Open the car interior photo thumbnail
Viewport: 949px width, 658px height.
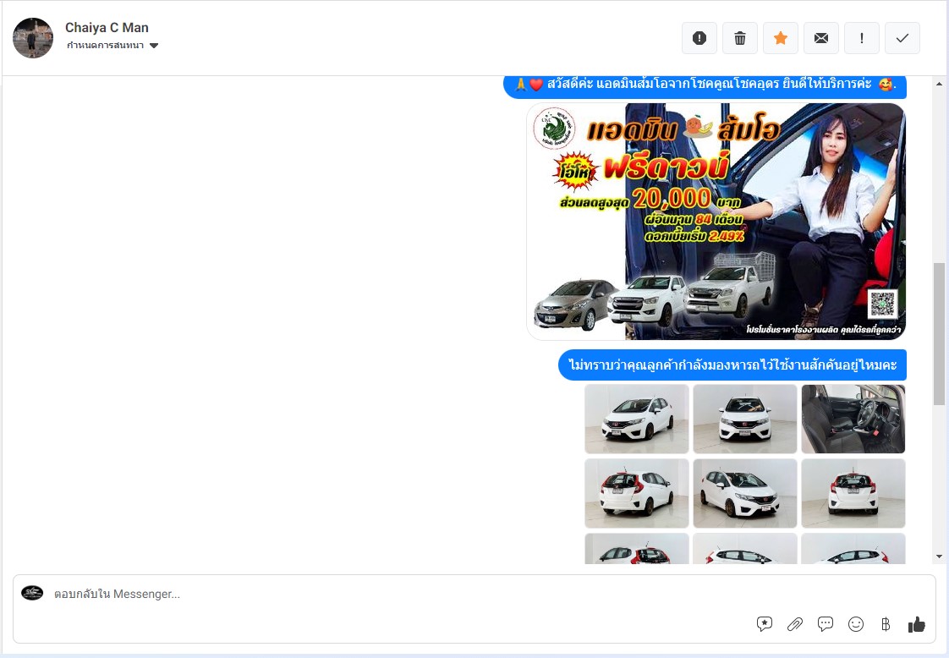(853, 419)
